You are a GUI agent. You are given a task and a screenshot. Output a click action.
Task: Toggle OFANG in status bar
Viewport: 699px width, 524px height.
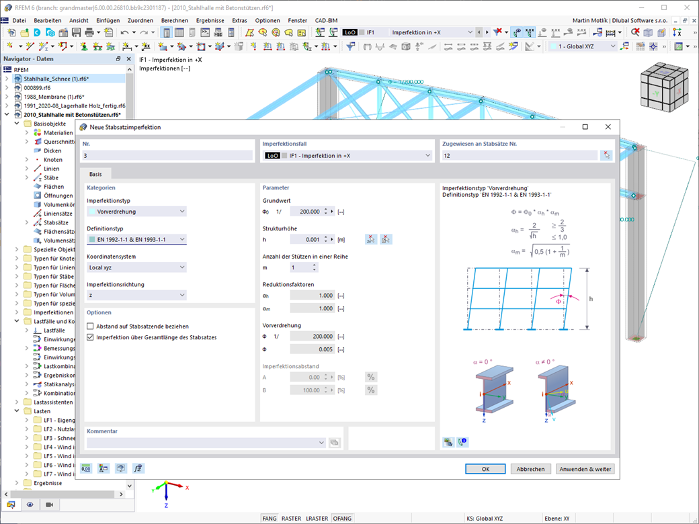[x=342, y=519]
